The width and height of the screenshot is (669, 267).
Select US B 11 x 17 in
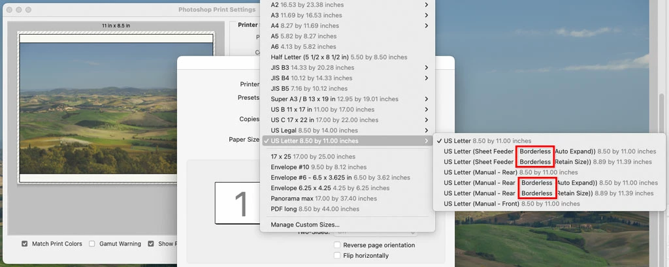[348, 109]
